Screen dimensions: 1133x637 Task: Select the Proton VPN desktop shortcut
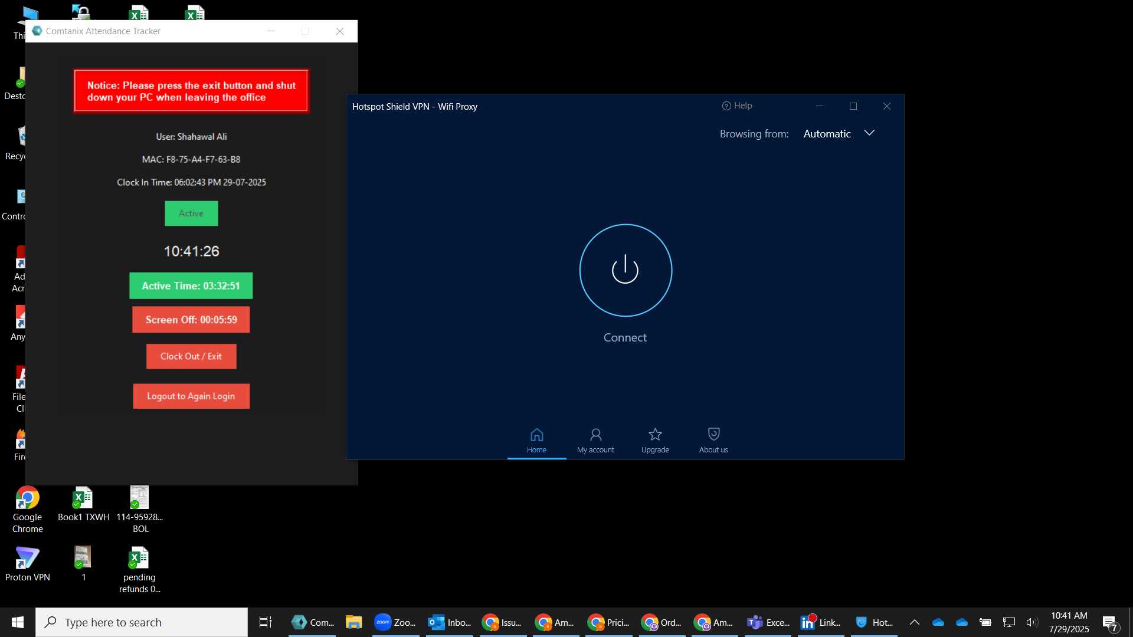click(x=28, y=564)
